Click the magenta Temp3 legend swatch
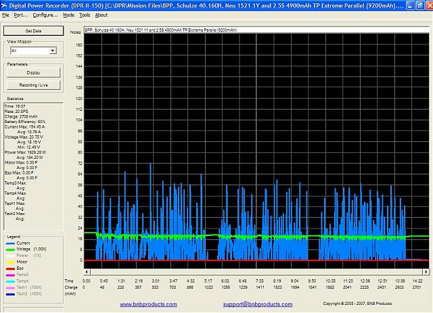The height and width of the screenshot is (313, 433). [x=9, y=274]
